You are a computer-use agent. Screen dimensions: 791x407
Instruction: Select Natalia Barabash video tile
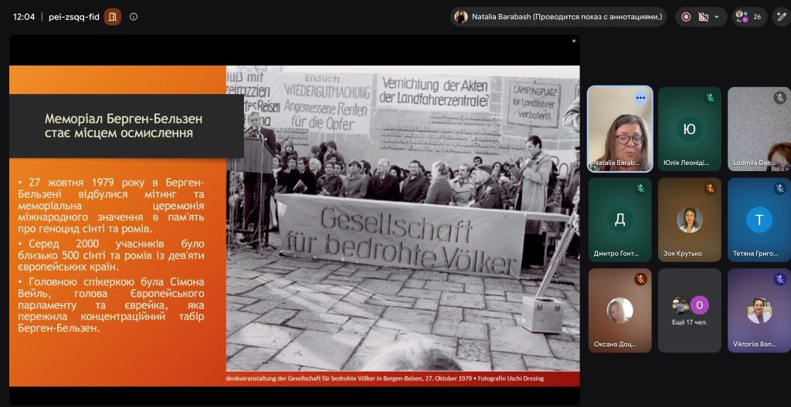(620, 129)
